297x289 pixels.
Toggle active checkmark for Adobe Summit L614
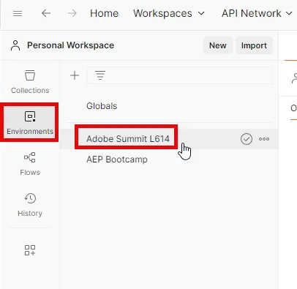[x=247, y=139]
